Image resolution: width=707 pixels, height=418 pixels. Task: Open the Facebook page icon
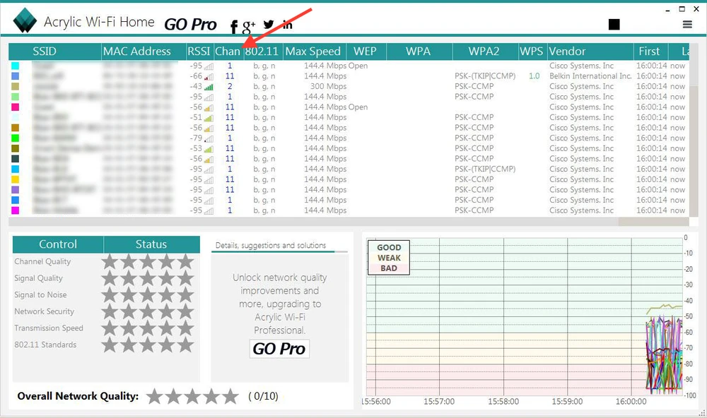click(234, 27)
